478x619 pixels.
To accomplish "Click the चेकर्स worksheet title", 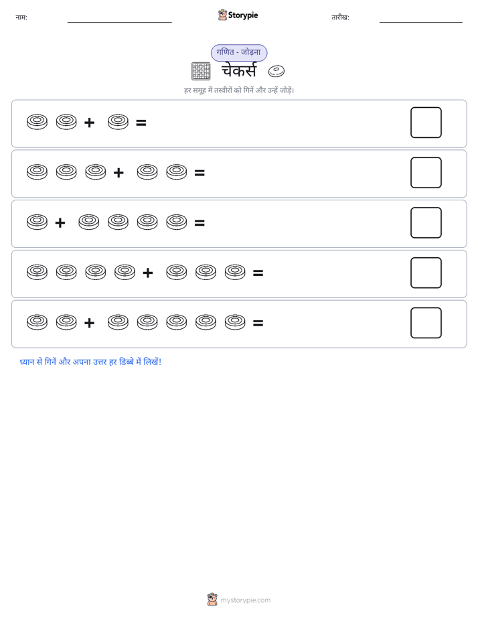I will point(239,71).
